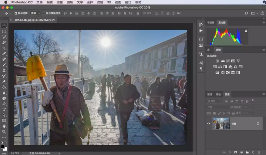Add a Brightness/Contrast adjustment
The width and height of the screenshot is (266, 155).
pos(217,61)
